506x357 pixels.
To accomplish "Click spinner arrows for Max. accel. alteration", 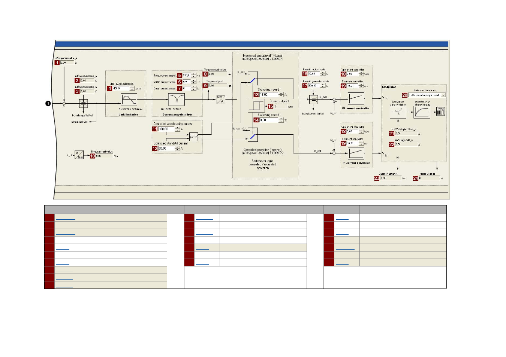I will pyautogui.click(x=132, y=88).
